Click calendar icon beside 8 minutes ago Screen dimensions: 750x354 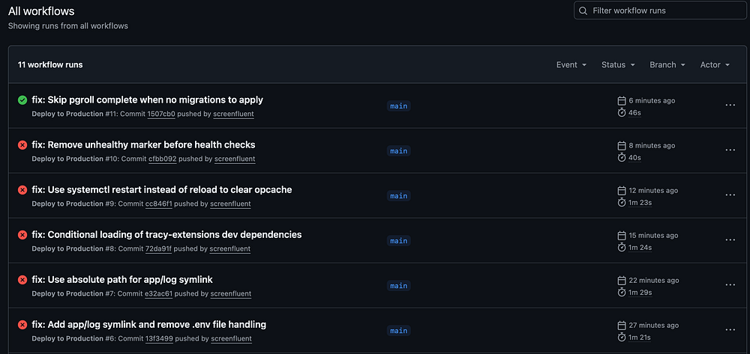[621, 145]
